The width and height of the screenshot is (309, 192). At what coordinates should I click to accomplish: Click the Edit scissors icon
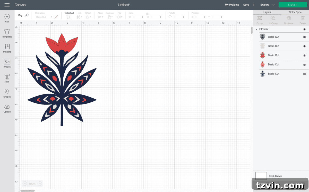79,17
